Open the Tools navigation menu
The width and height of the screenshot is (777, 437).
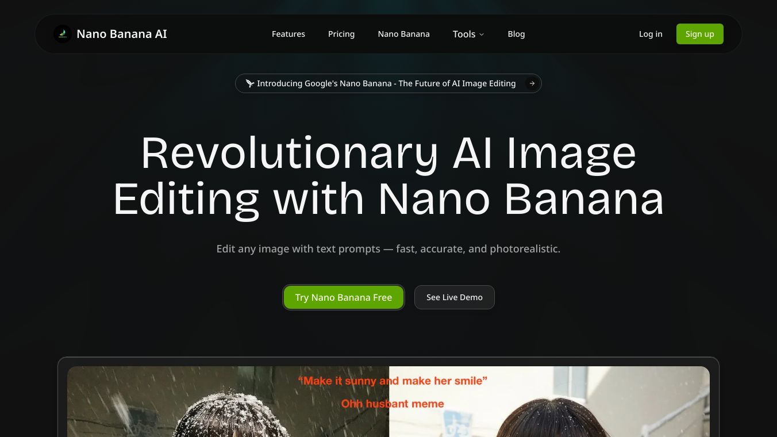(468, 34)
